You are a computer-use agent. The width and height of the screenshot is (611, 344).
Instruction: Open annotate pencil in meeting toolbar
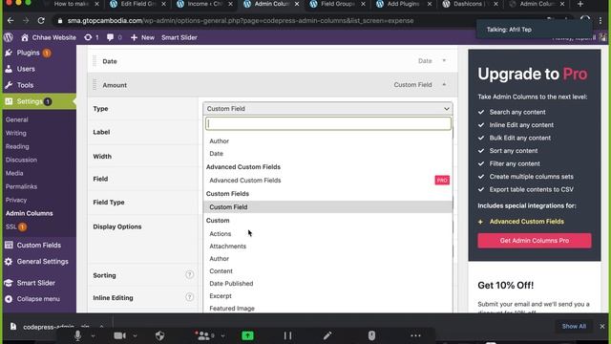tap(327, 335)
